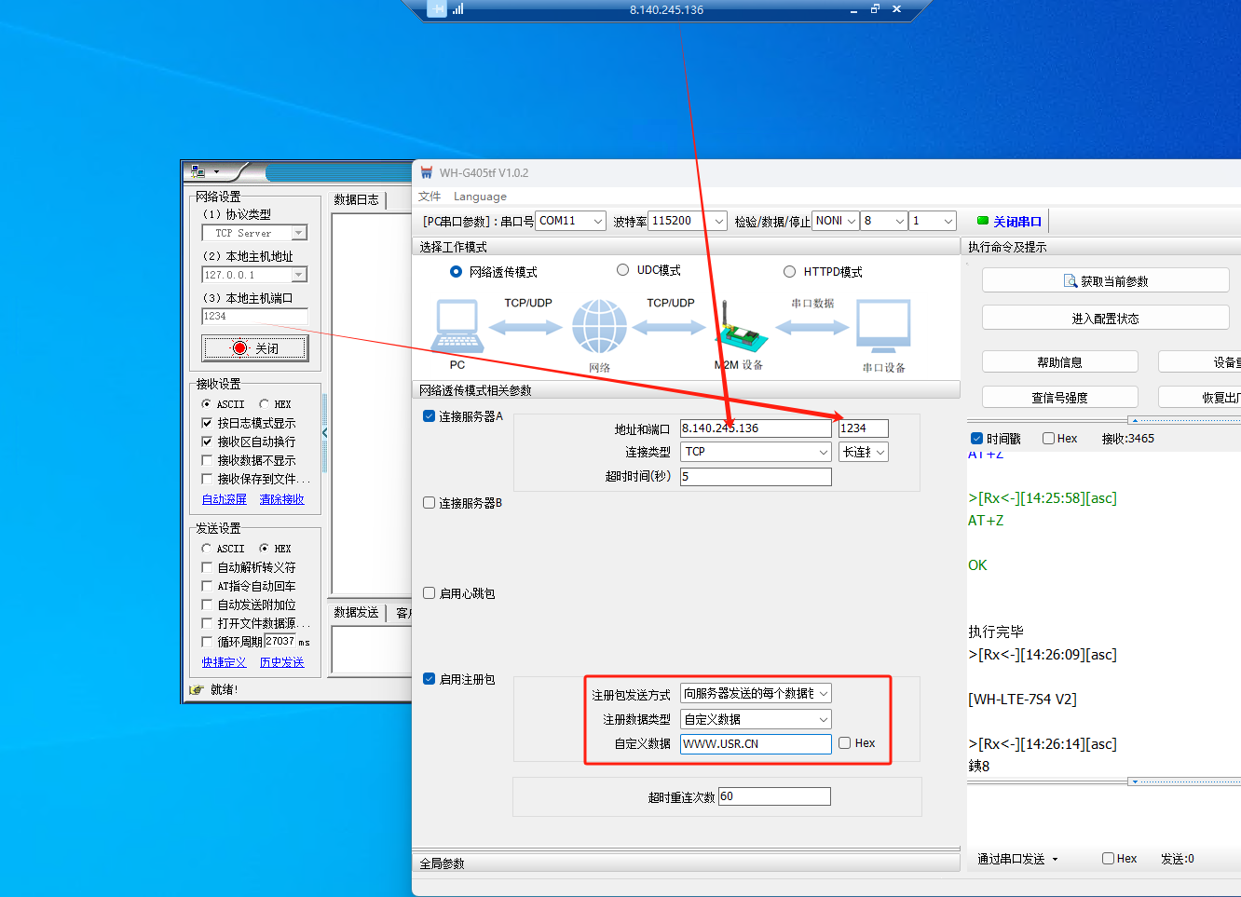Enable AT指令自动回车 checkbox
Image resolution: width=1241 pixels, height=897 pixels.
[207, 586]
